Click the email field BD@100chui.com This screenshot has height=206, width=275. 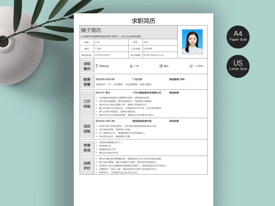click(x=153, y=55)
